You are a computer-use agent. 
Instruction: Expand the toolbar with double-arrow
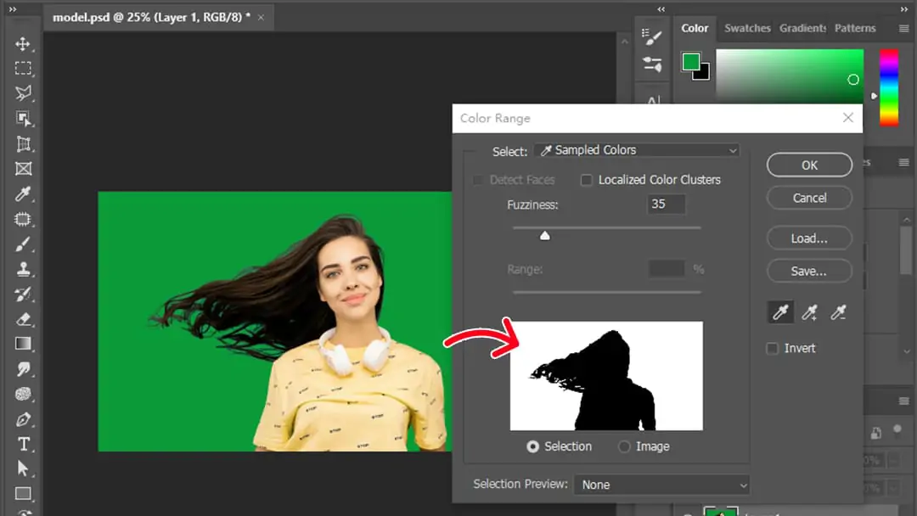coord(13,9)
